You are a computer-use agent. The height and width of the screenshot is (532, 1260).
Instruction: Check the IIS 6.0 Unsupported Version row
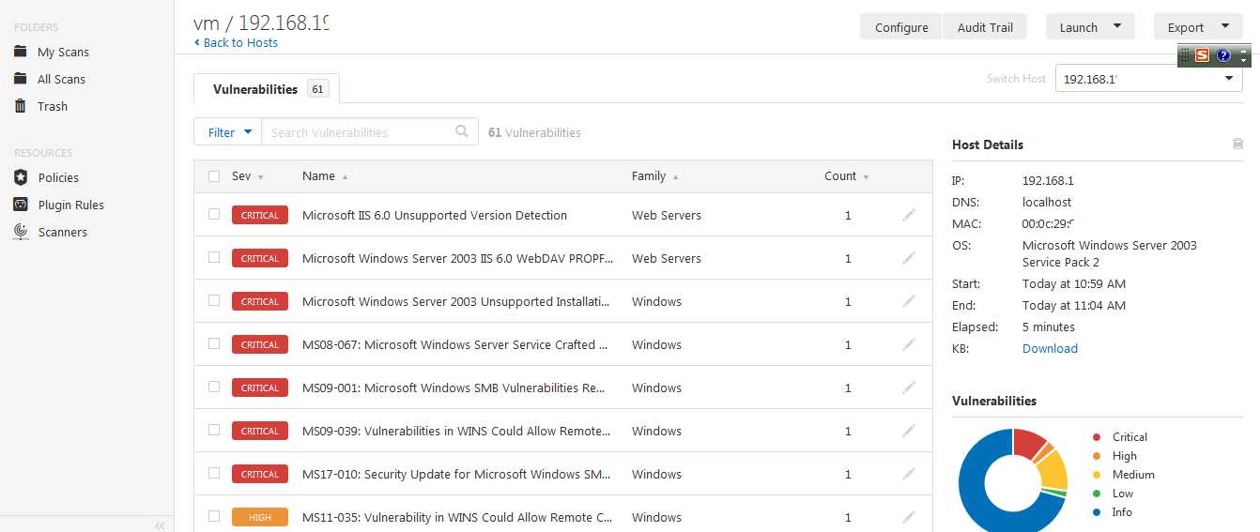tap(214, 214)
